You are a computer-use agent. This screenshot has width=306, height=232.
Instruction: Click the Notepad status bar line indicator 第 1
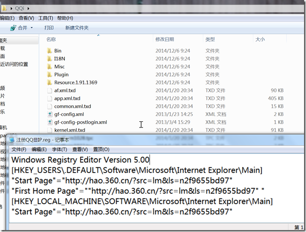click(299, 227)
